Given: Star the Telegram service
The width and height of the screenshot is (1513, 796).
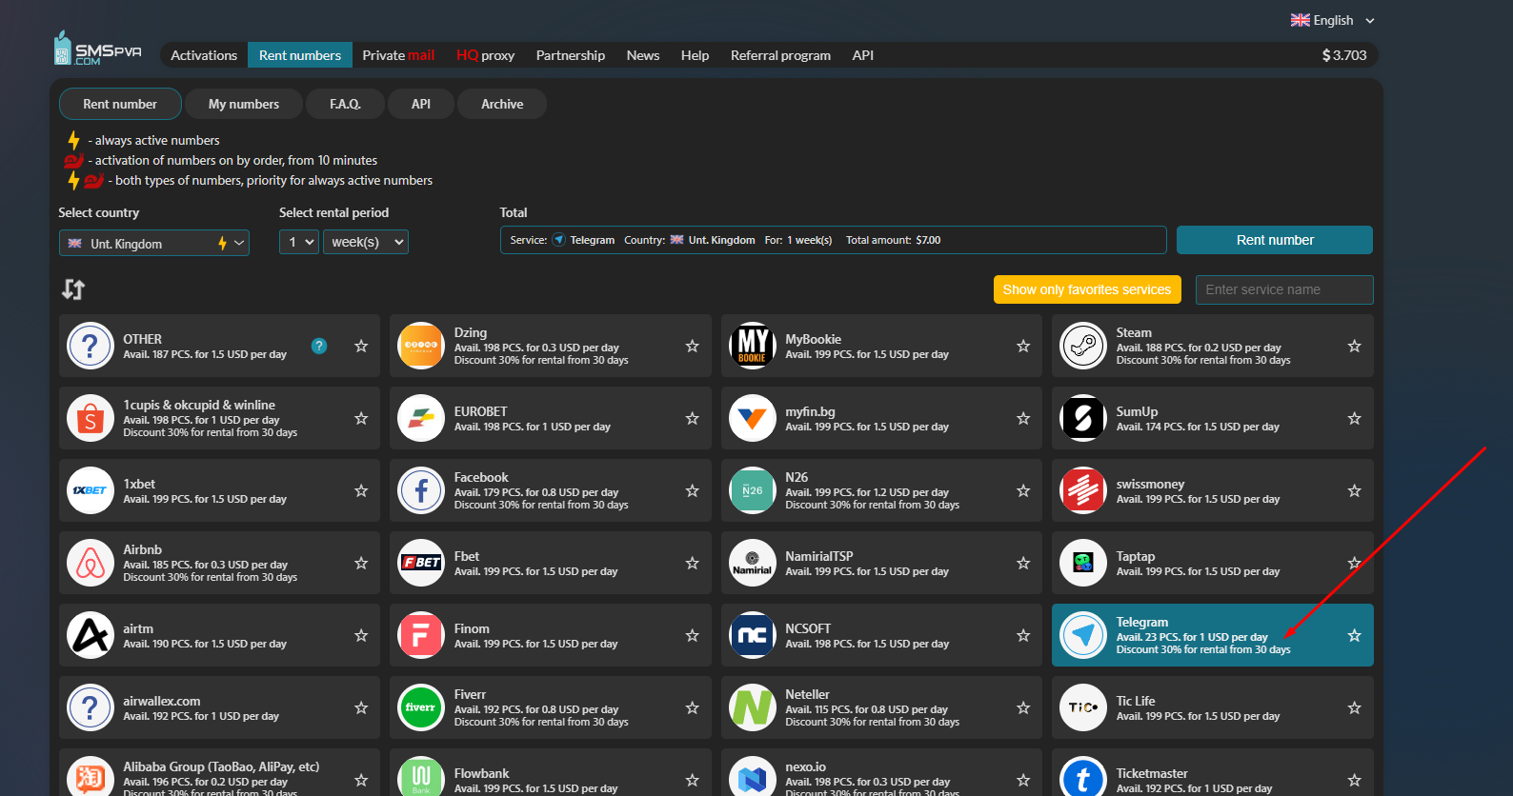Looking at the screenshot, I should click(x=1355, y=635).
